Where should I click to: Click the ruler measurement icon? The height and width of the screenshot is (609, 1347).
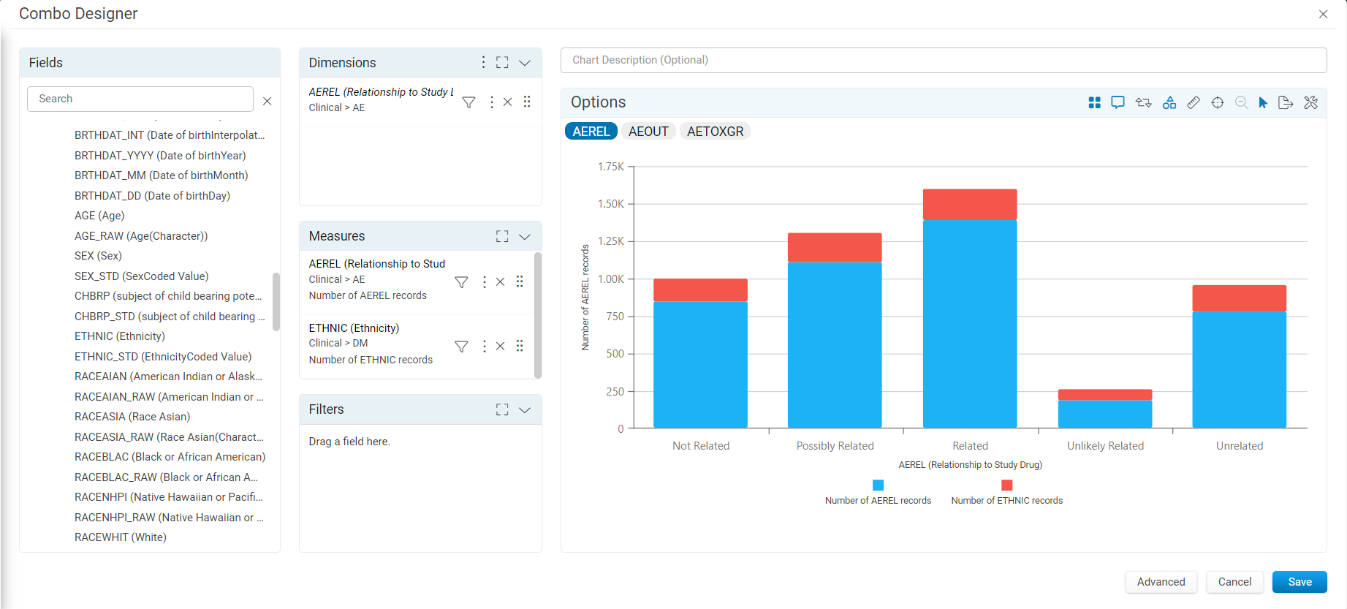pyautogui.click(x=1194, y=102)
